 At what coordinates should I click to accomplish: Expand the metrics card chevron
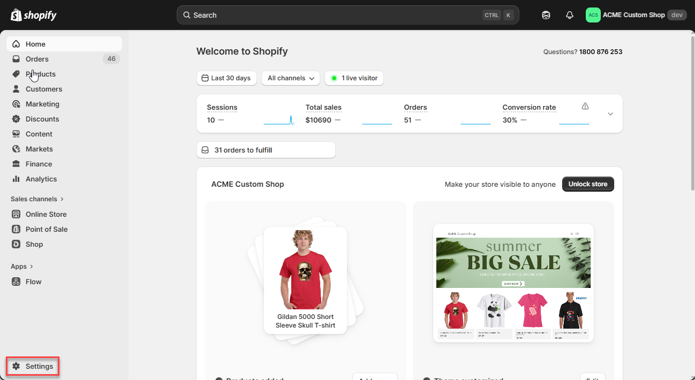(x=610, y=114)
